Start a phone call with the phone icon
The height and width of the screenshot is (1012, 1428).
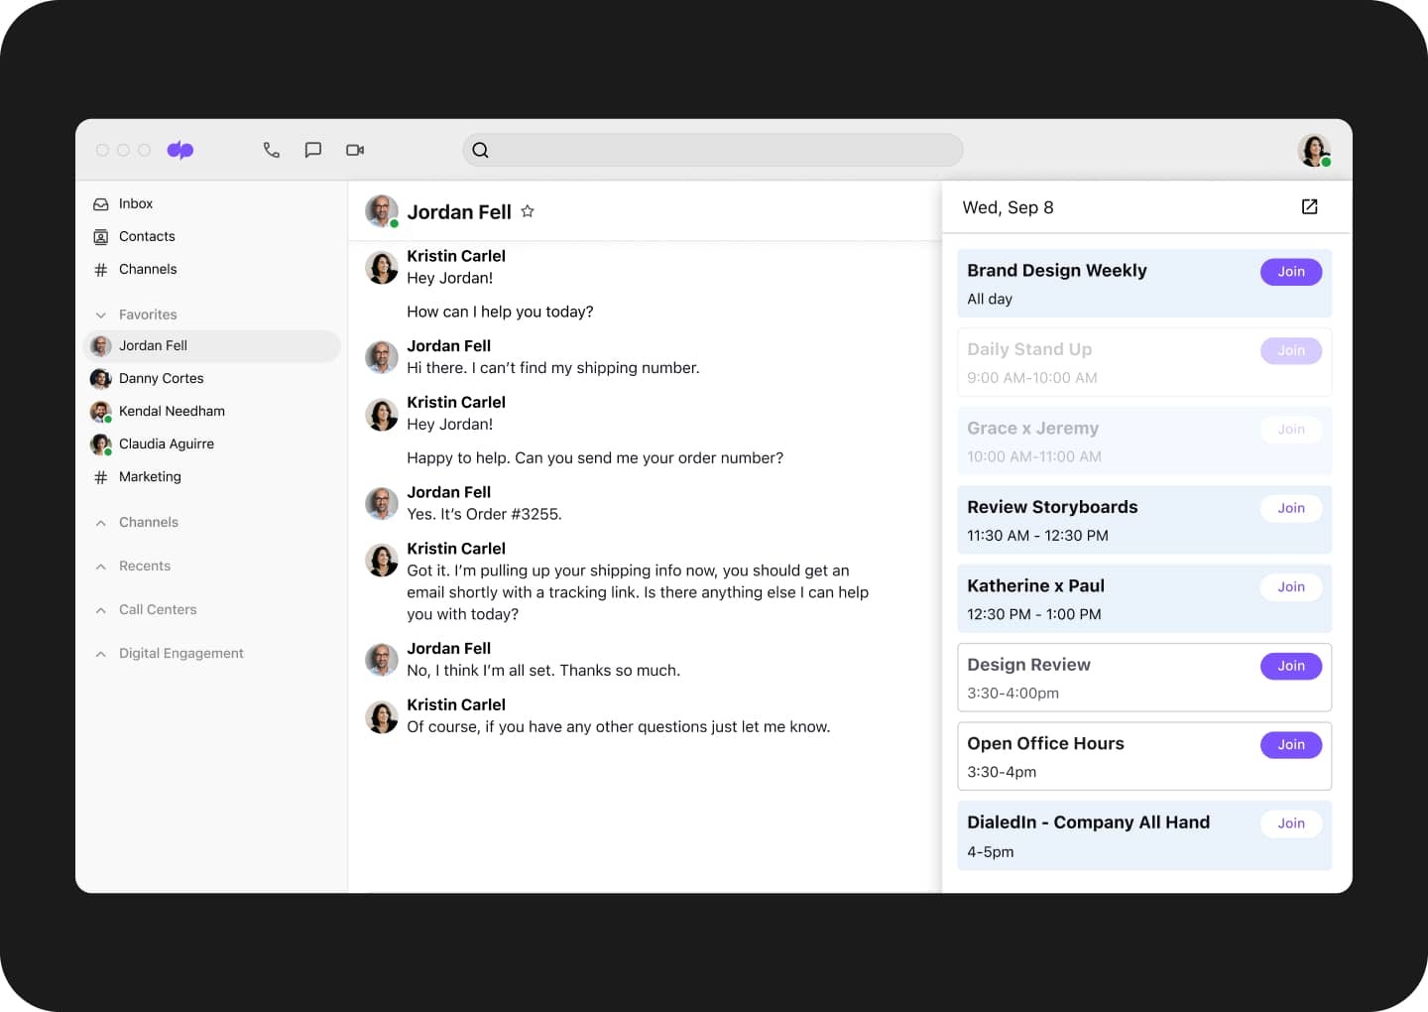[271, 150]
